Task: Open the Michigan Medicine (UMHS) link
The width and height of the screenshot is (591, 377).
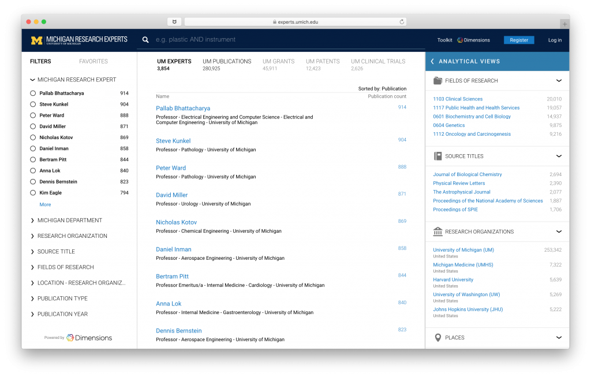Action: [x=463, y=264]
